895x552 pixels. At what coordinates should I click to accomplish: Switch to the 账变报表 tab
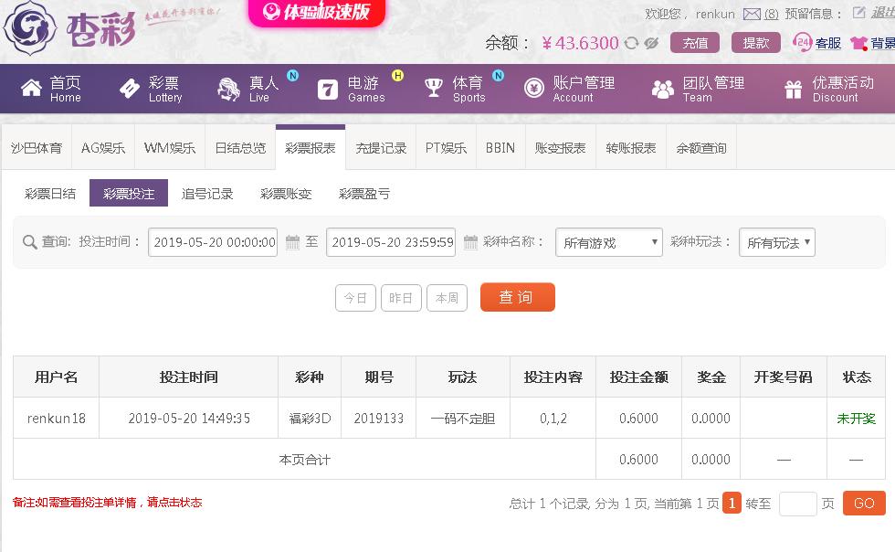[x=561, y=148]
